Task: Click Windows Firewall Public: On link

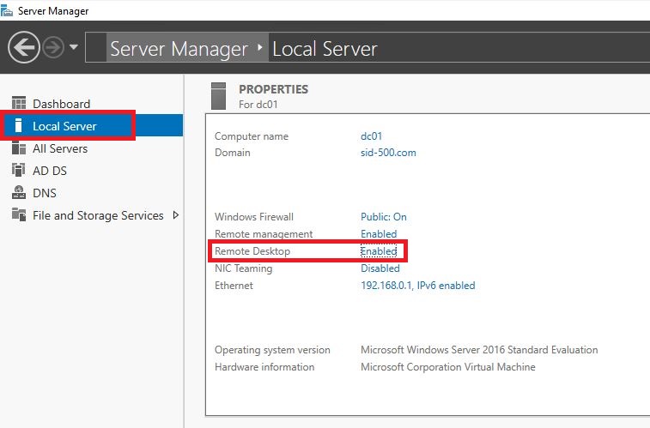Action: (x=383, y=217)
